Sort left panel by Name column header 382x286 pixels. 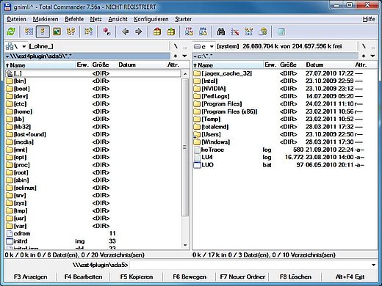(x=40, y=65)
